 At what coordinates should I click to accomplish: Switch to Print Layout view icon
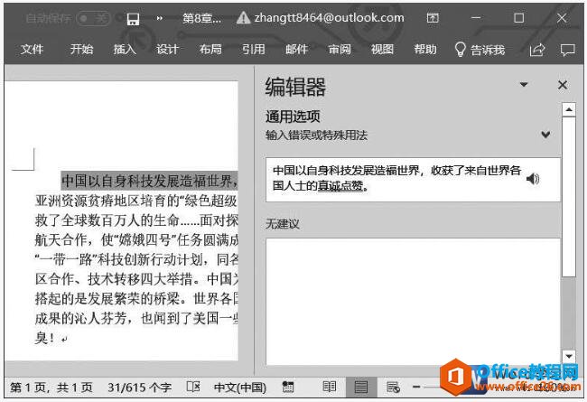point(360,387)
